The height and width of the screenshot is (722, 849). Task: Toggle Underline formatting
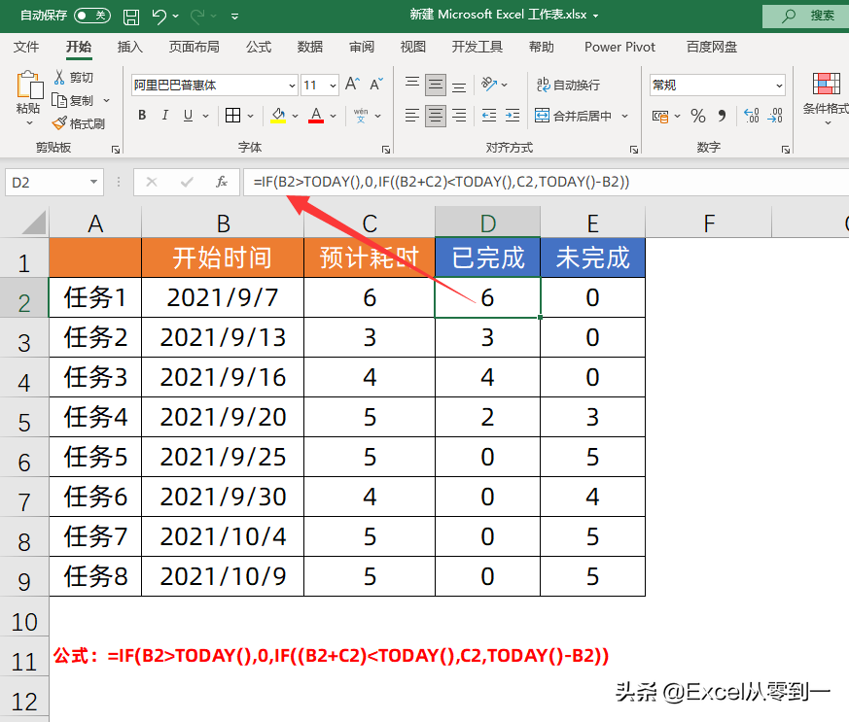click(x=188, y=116)
